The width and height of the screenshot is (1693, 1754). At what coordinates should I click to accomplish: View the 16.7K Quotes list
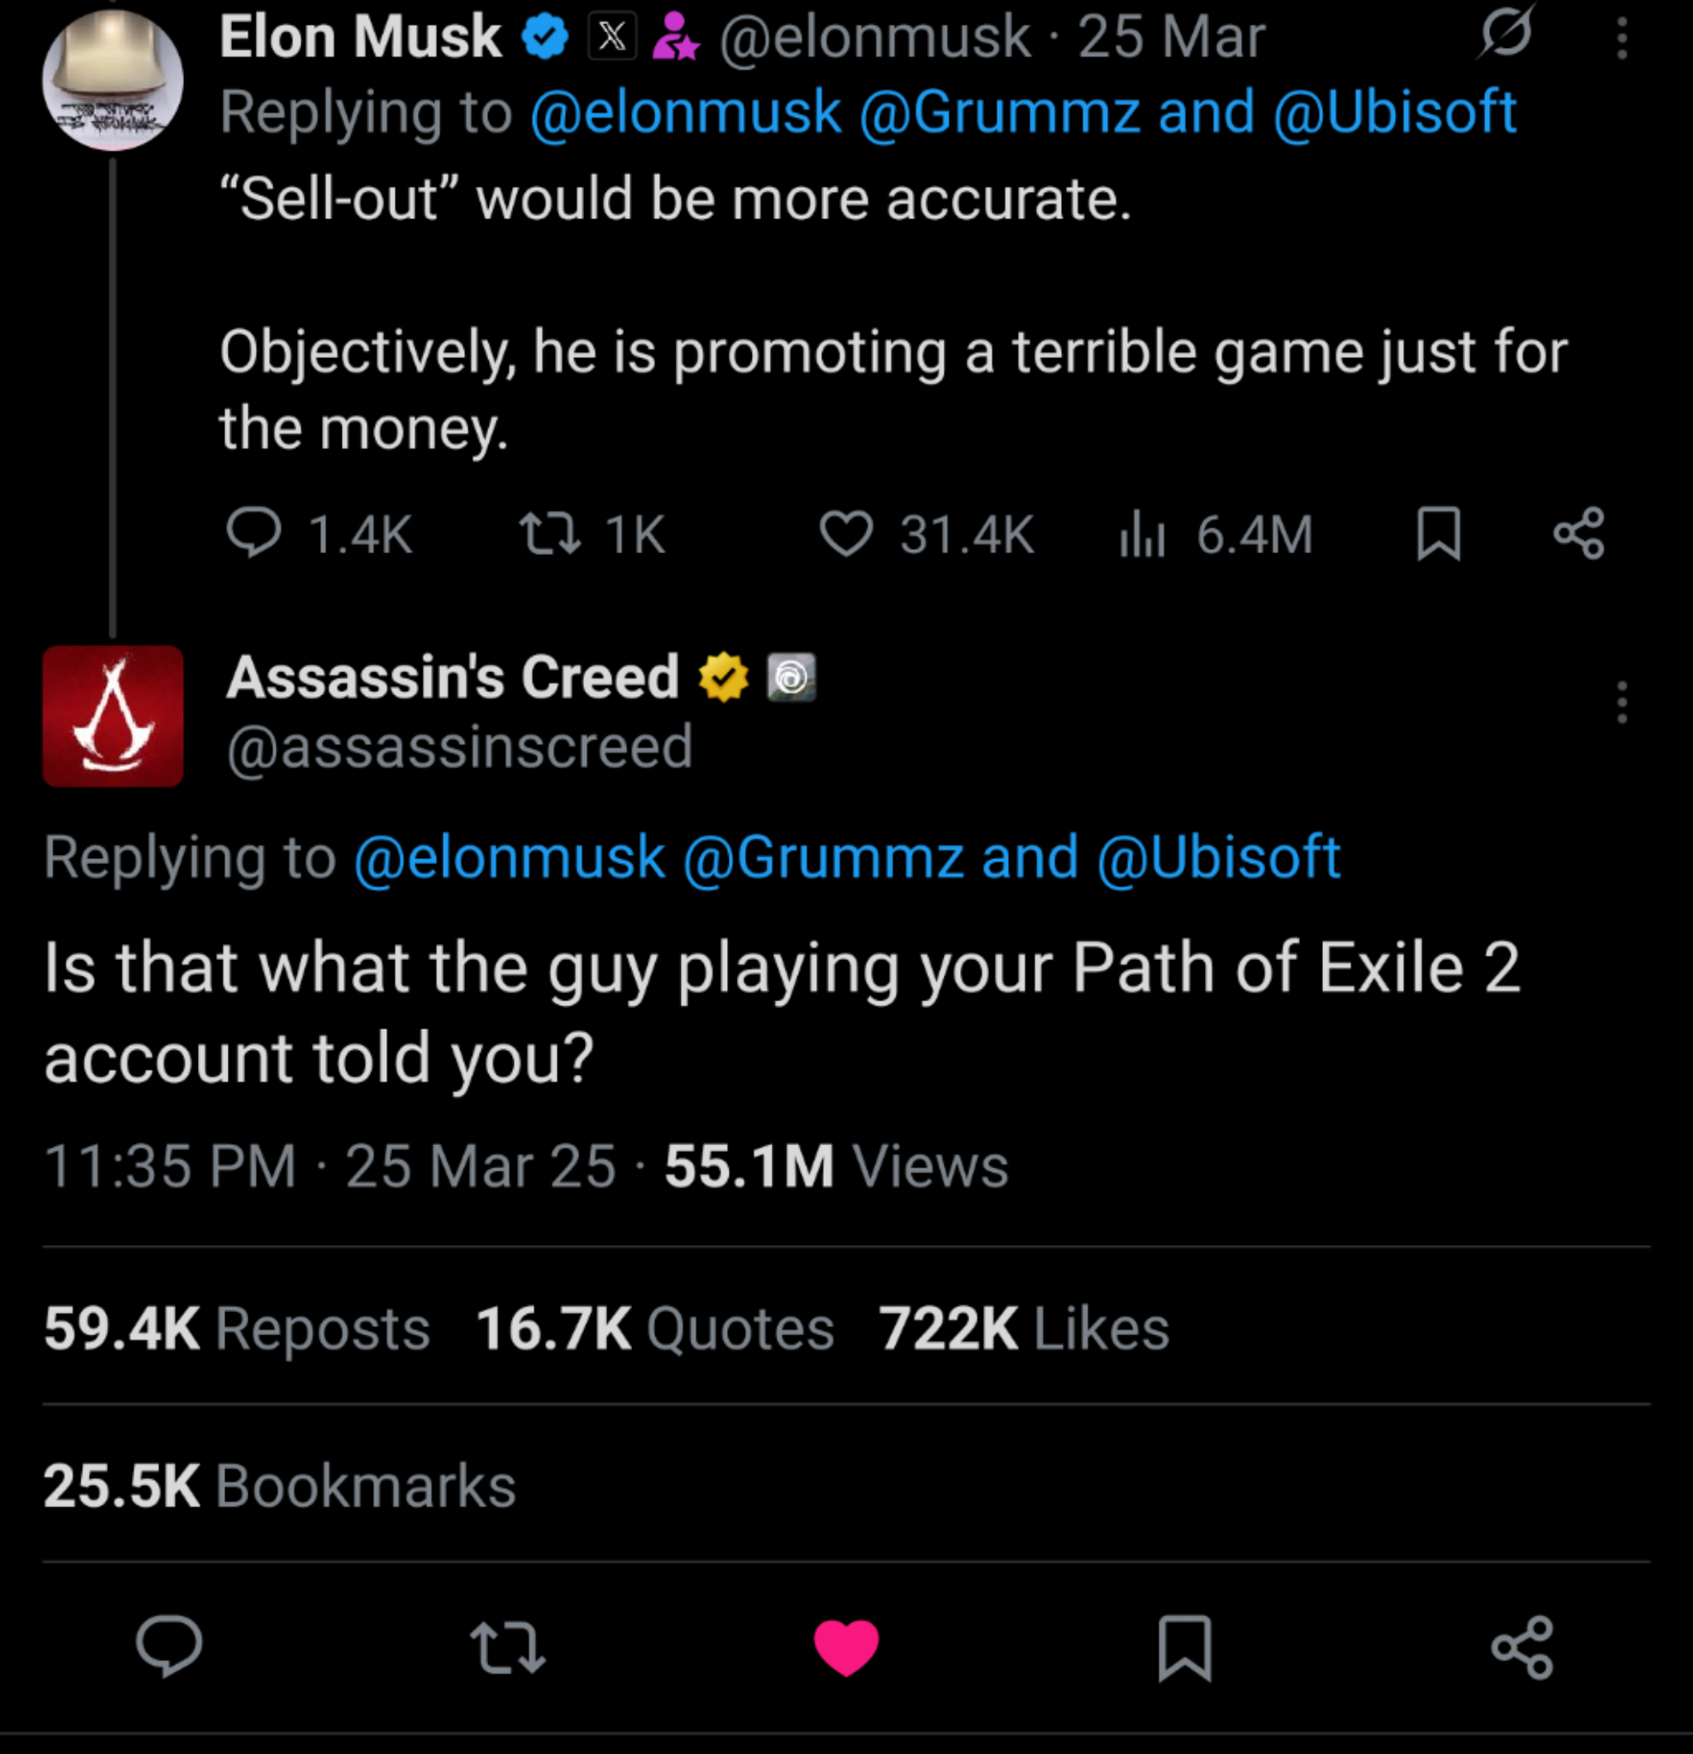point(655,1328)
